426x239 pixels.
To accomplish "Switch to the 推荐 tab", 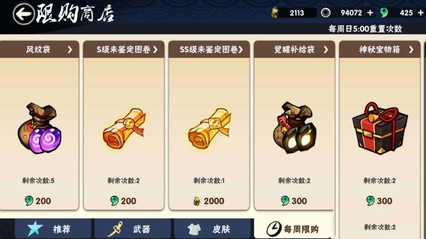I will [52, 229].
